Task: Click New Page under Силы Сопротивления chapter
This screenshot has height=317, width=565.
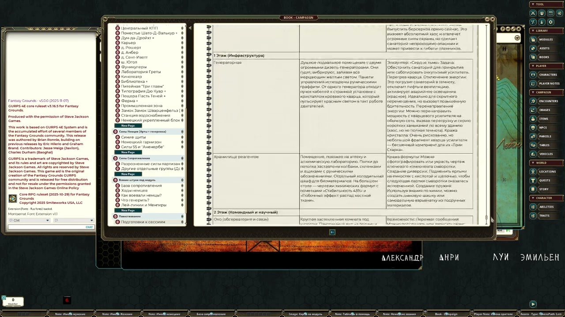Action: pos(128,174)
